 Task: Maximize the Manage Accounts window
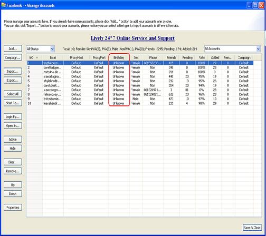255,5
